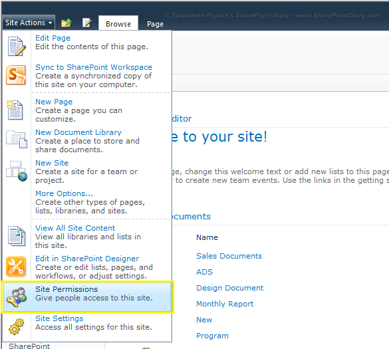Select Sync to SharePoint Workspace
Viewport: 389px width, 349px height.
tap(94, 67)
